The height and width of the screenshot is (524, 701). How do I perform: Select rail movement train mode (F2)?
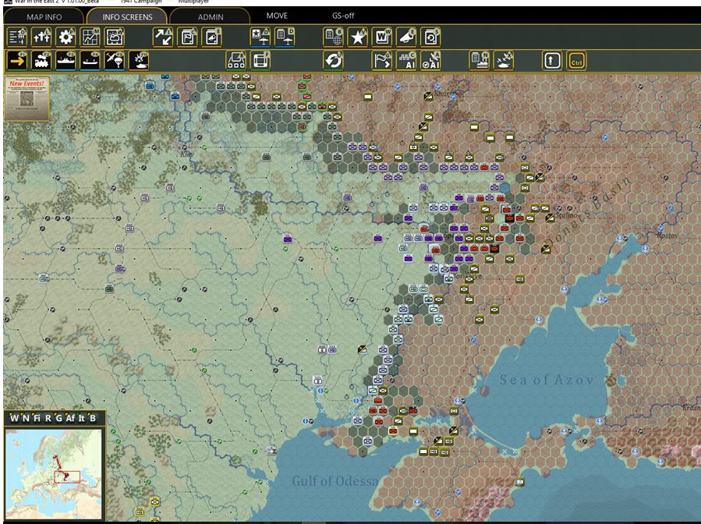pyautogui.click(x=41, y=60)
